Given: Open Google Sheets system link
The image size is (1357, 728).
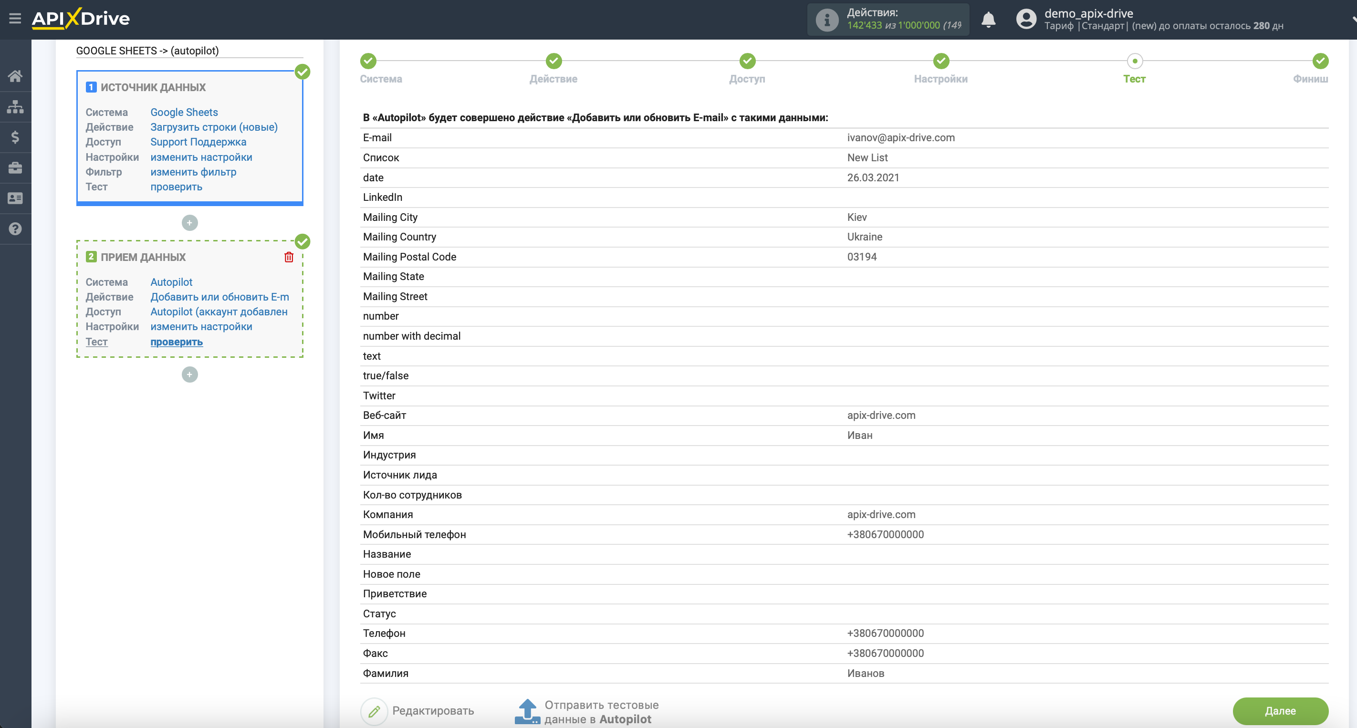Looking at the screenshot, I should coord(184,112).
